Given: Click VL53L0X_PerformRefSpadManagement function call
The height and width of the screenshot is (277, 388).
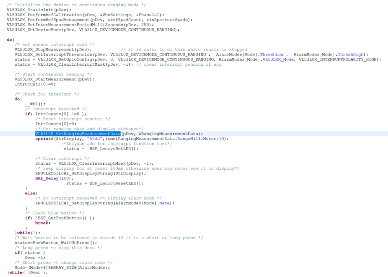Looking at the screenshot, I should [100, 20].
